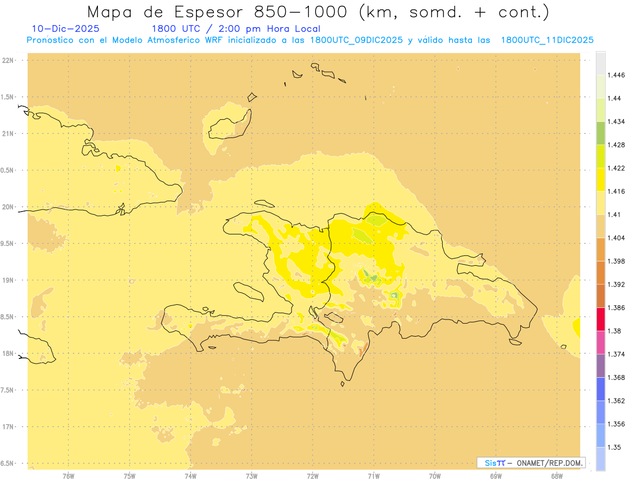Click the '19N' latitude label
Viewport: 625px width, 483px height.
pyautogui.click(x=8, y=280)
